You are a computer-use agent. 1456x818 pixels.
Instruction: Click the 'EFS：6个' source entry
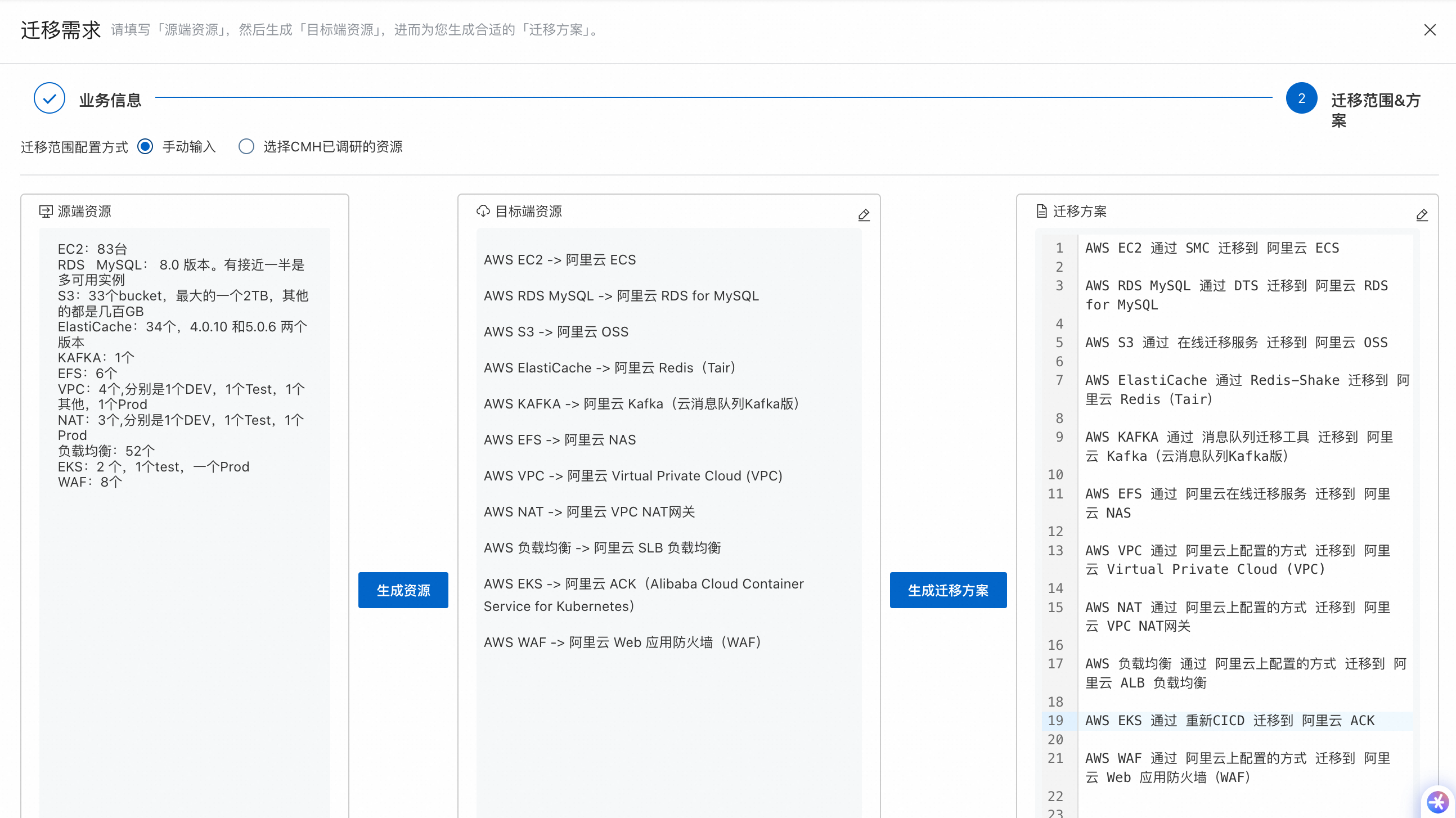87,373
